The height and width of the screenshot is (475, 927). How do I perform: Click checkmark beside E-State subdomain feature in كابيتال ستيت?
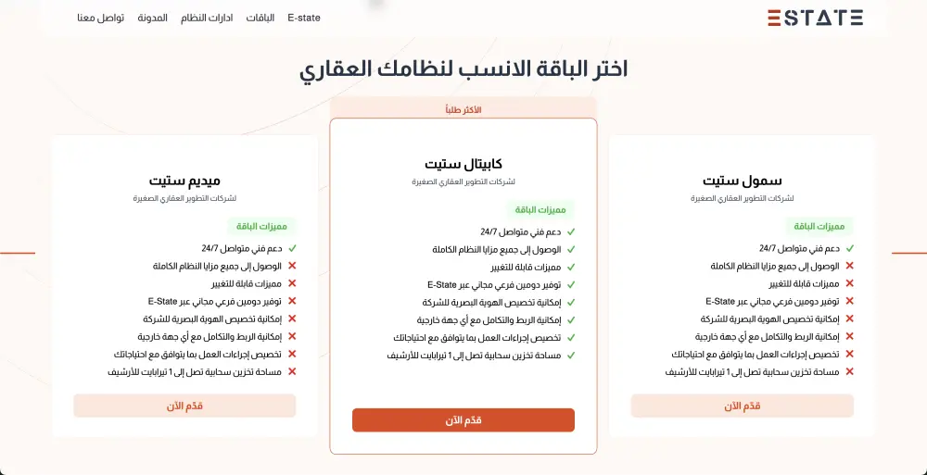571,284
